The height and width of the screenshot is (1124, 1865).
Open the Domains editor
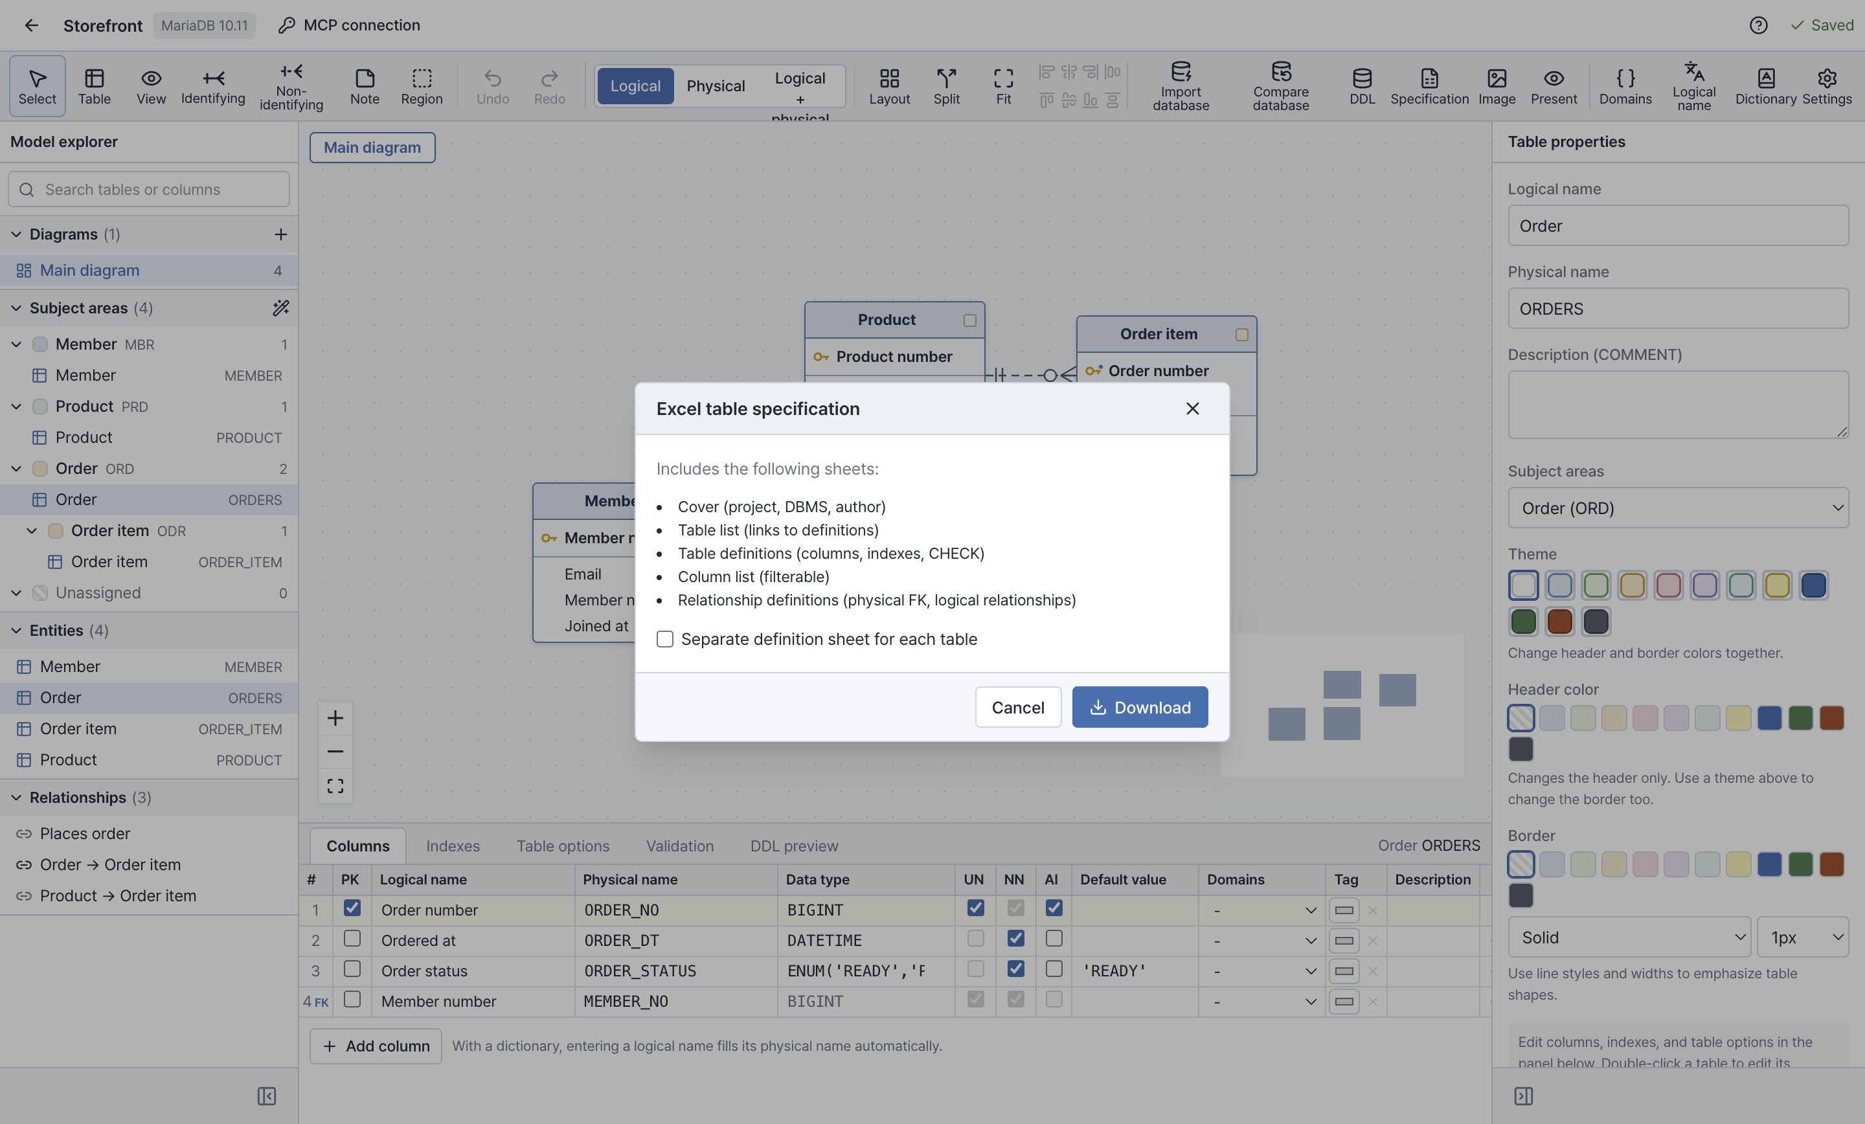1625,86
